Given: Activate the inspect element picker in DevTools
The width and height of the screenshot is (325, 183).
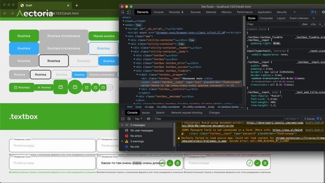Looking at the screenshot, I should (123, 12).
